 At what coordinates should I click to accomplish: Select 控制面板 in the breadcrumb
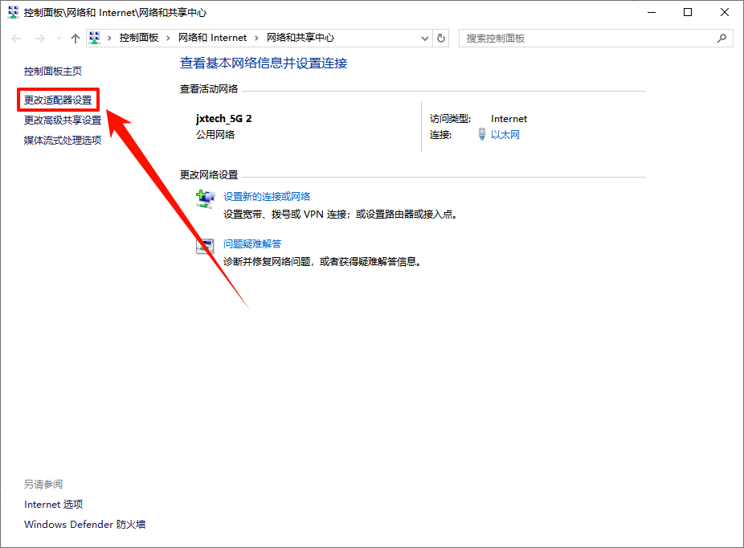point(138,38)
